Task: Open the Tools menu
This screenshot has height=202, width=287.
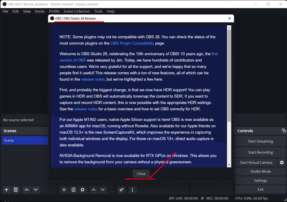Action: (x=99, y=11)
